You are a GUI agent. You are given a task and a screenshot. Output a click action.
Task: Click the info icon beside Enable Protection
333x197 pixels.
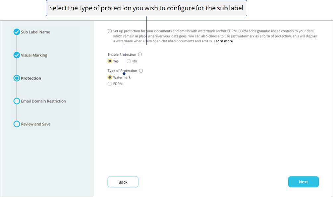coord(140,55)
